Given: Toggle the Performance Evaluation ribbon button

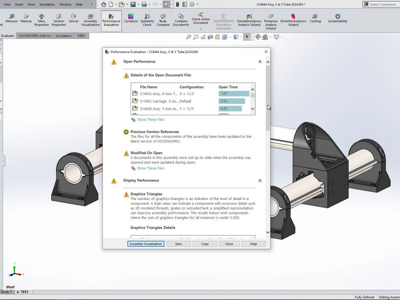Looking at the screenshot, I should pyautogui.click(x=111, y=21).
